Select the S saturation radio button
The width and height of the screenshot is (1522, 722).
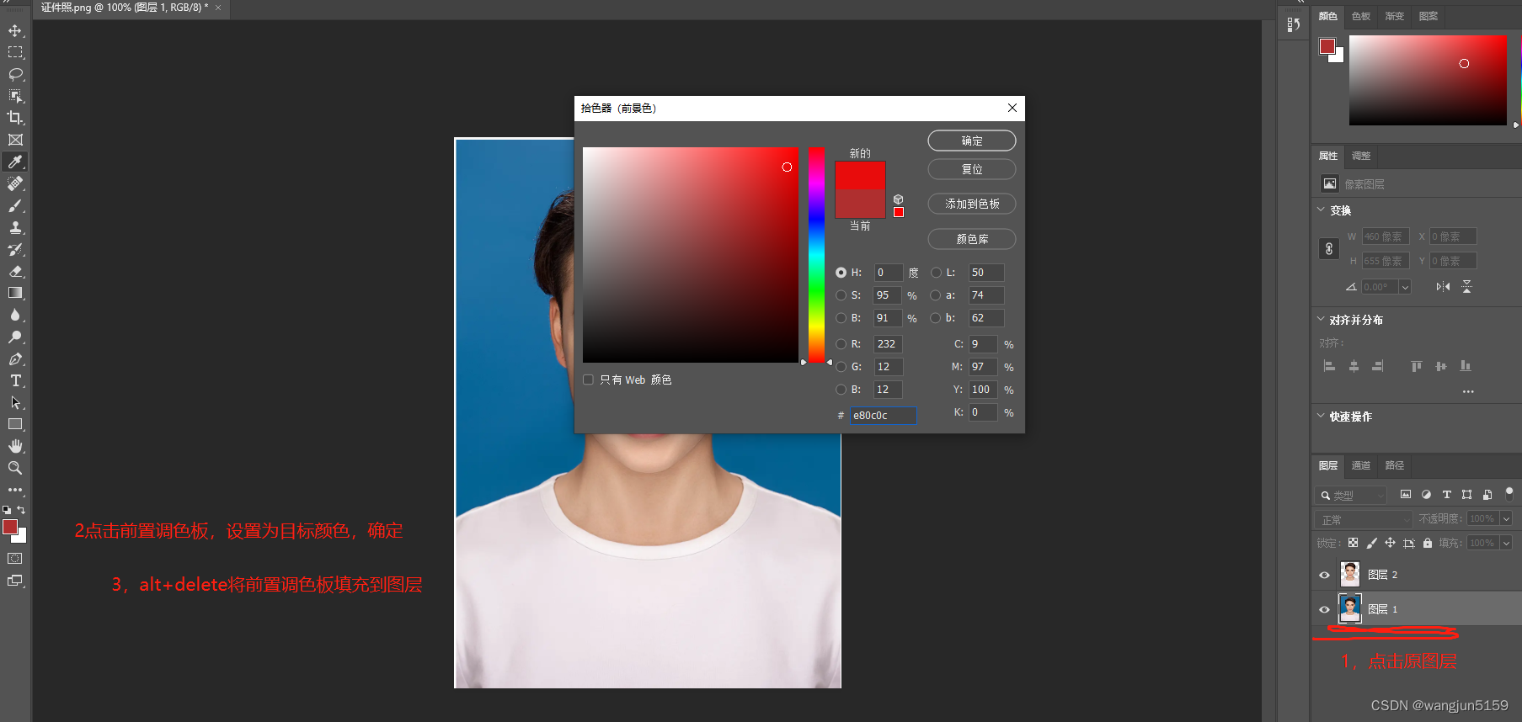(x=841, y=295)
